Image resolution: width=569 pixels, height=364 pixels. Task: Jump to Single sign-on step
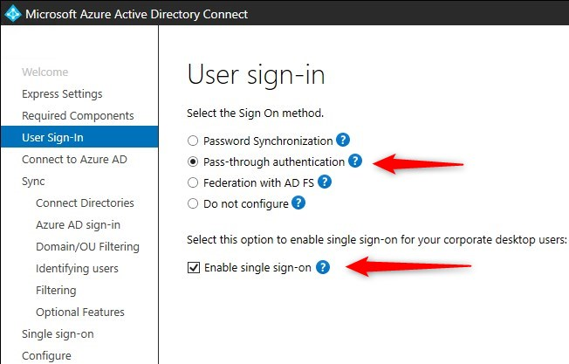pyautogui.click(x=58, y=334)
